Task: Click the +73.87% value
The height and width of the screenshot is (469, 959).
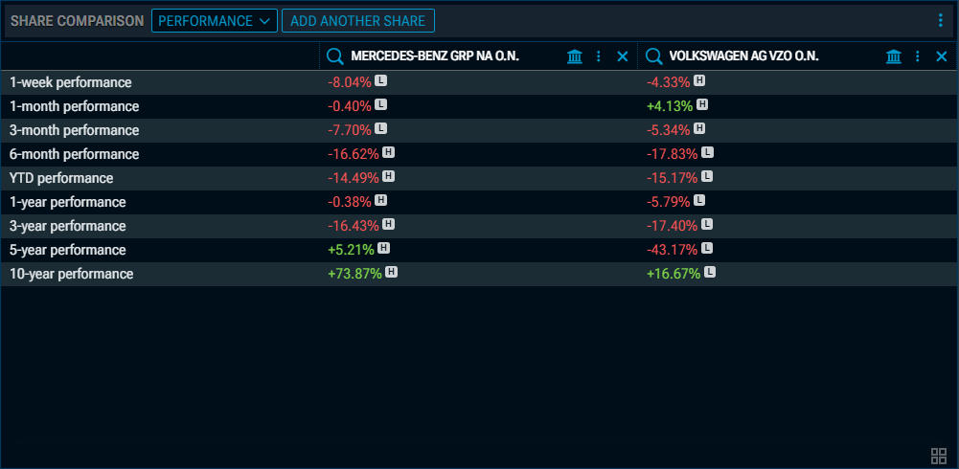Action: 354,274
